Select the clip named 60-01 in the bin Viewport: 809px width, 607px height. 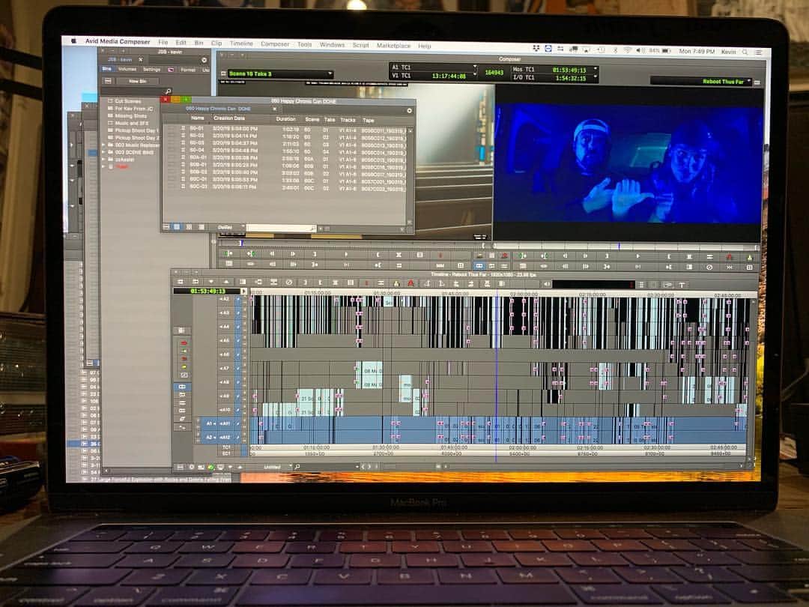(x=196, y=128)
